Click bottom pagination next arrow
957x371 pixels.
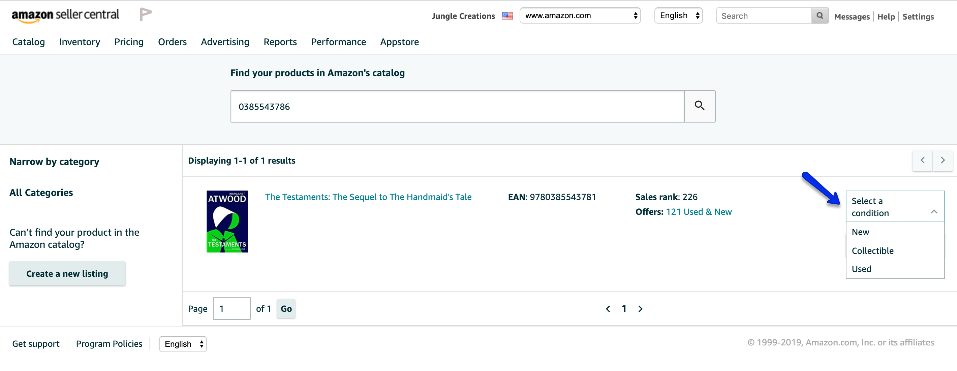tap(641, 309)
